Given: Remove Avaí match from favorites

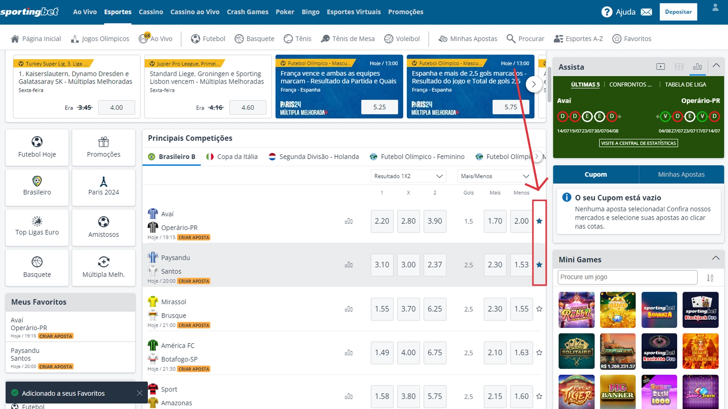Looking at the screenshot, I should (539, 221).
